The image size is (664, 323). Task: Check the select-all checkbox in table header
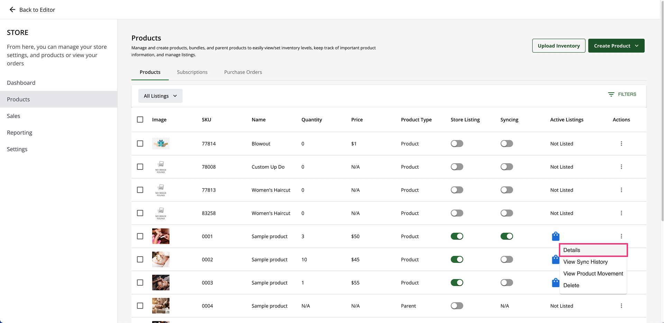140,120
